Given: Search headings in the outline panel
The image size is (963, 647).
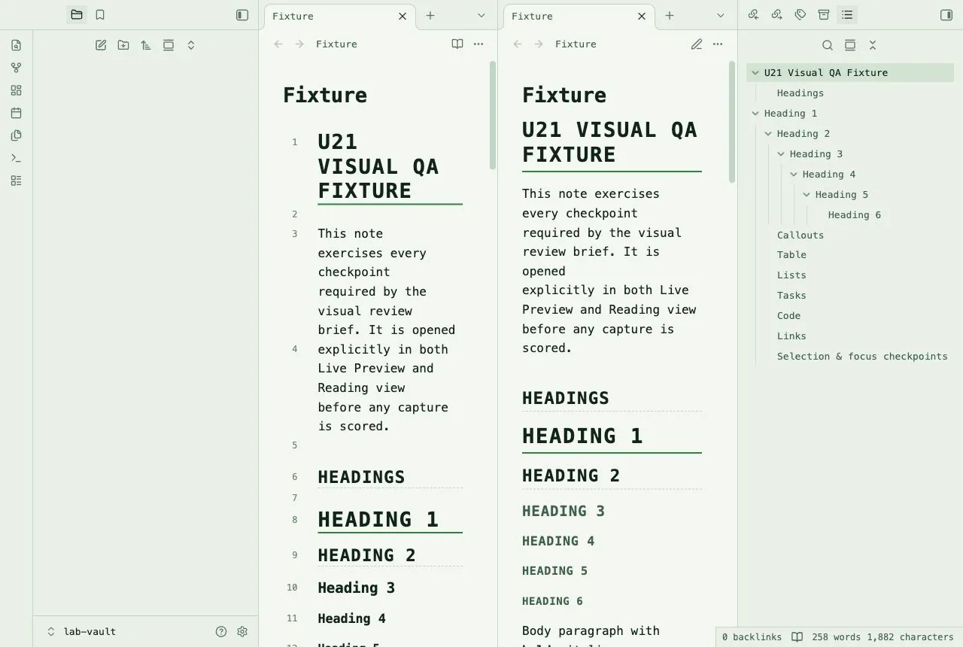Looking at the screenshot, I should (x=828, y=45).
